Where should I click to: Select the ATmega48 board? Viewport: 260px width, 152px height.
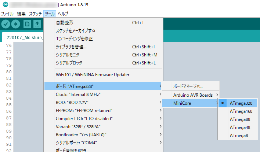239,127
